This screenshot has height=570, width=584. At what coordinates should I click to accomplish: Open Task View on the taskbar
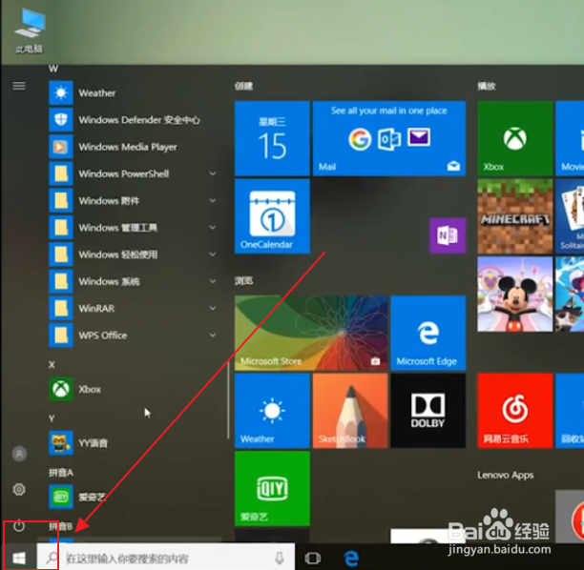(312, 559)
